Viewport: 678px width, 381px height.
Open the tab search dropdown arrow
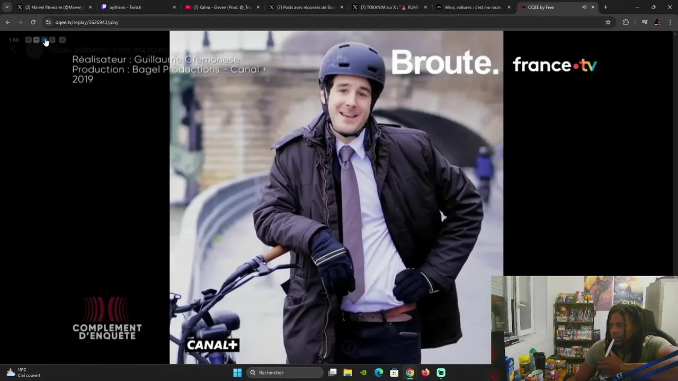click(x=6, y=7)
